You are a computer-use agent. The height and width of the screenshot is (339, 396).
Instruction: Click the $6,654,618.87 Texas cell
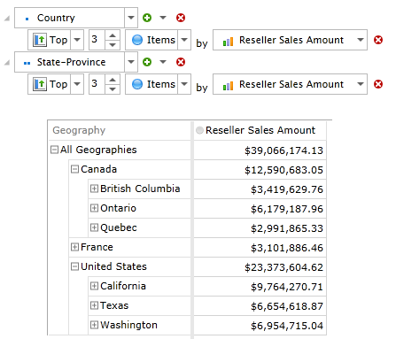260,306
